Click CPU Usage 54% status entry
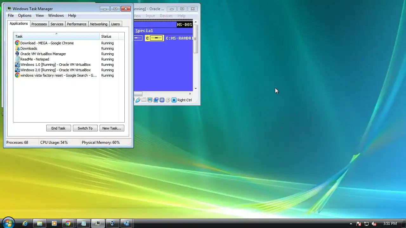The height and width of the screenshot is (228, 406). click(x=54, y=142)
